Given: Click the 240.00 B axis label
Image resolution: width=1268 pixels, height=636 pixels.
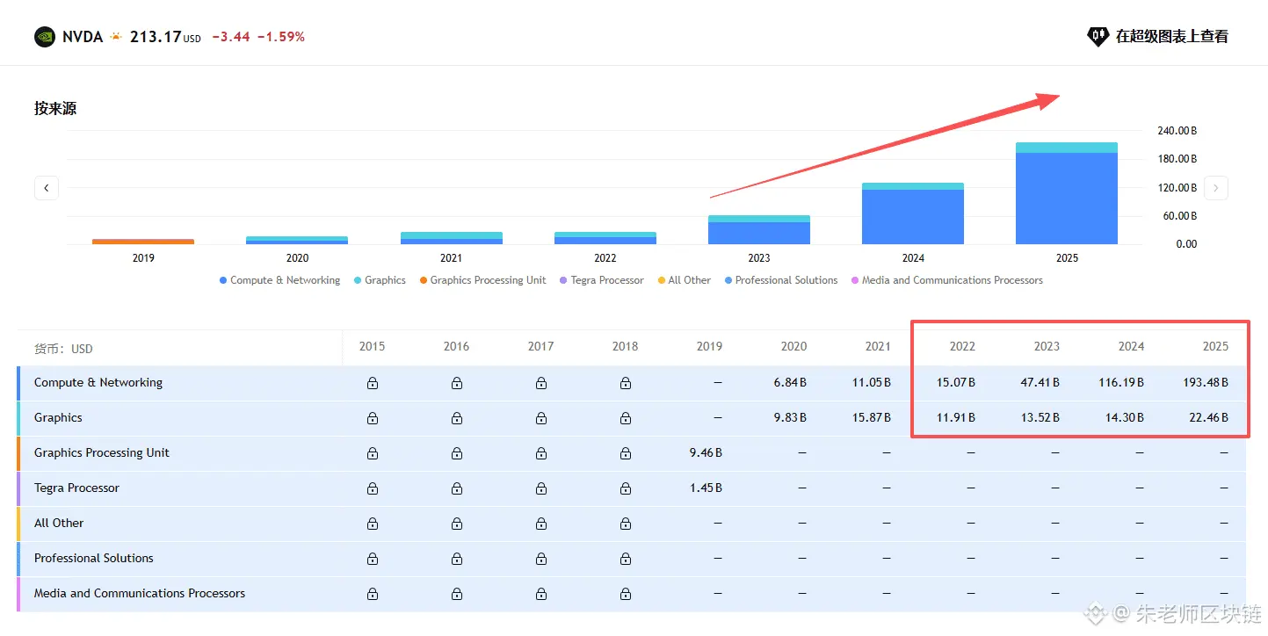Looking at the screenshot, I should 1177,131.
